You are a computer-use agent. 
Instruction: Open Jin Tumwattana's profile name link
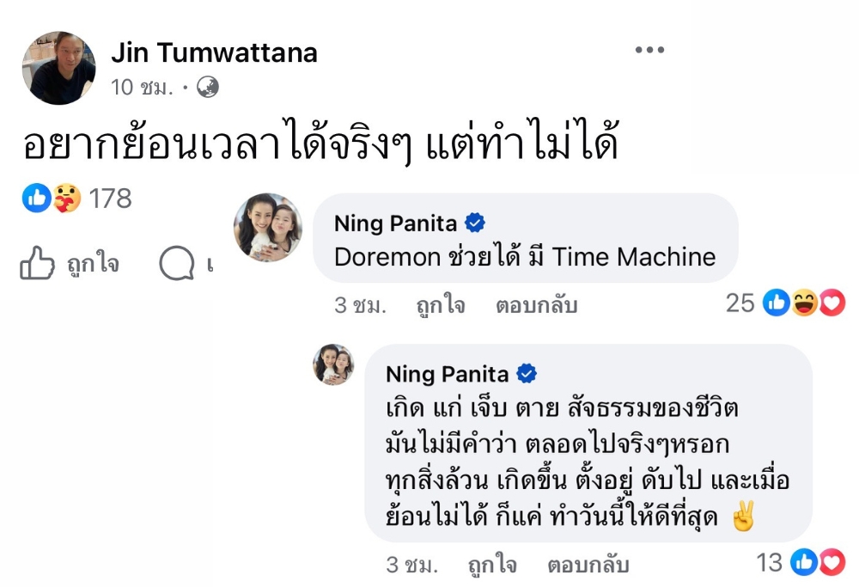214,53
